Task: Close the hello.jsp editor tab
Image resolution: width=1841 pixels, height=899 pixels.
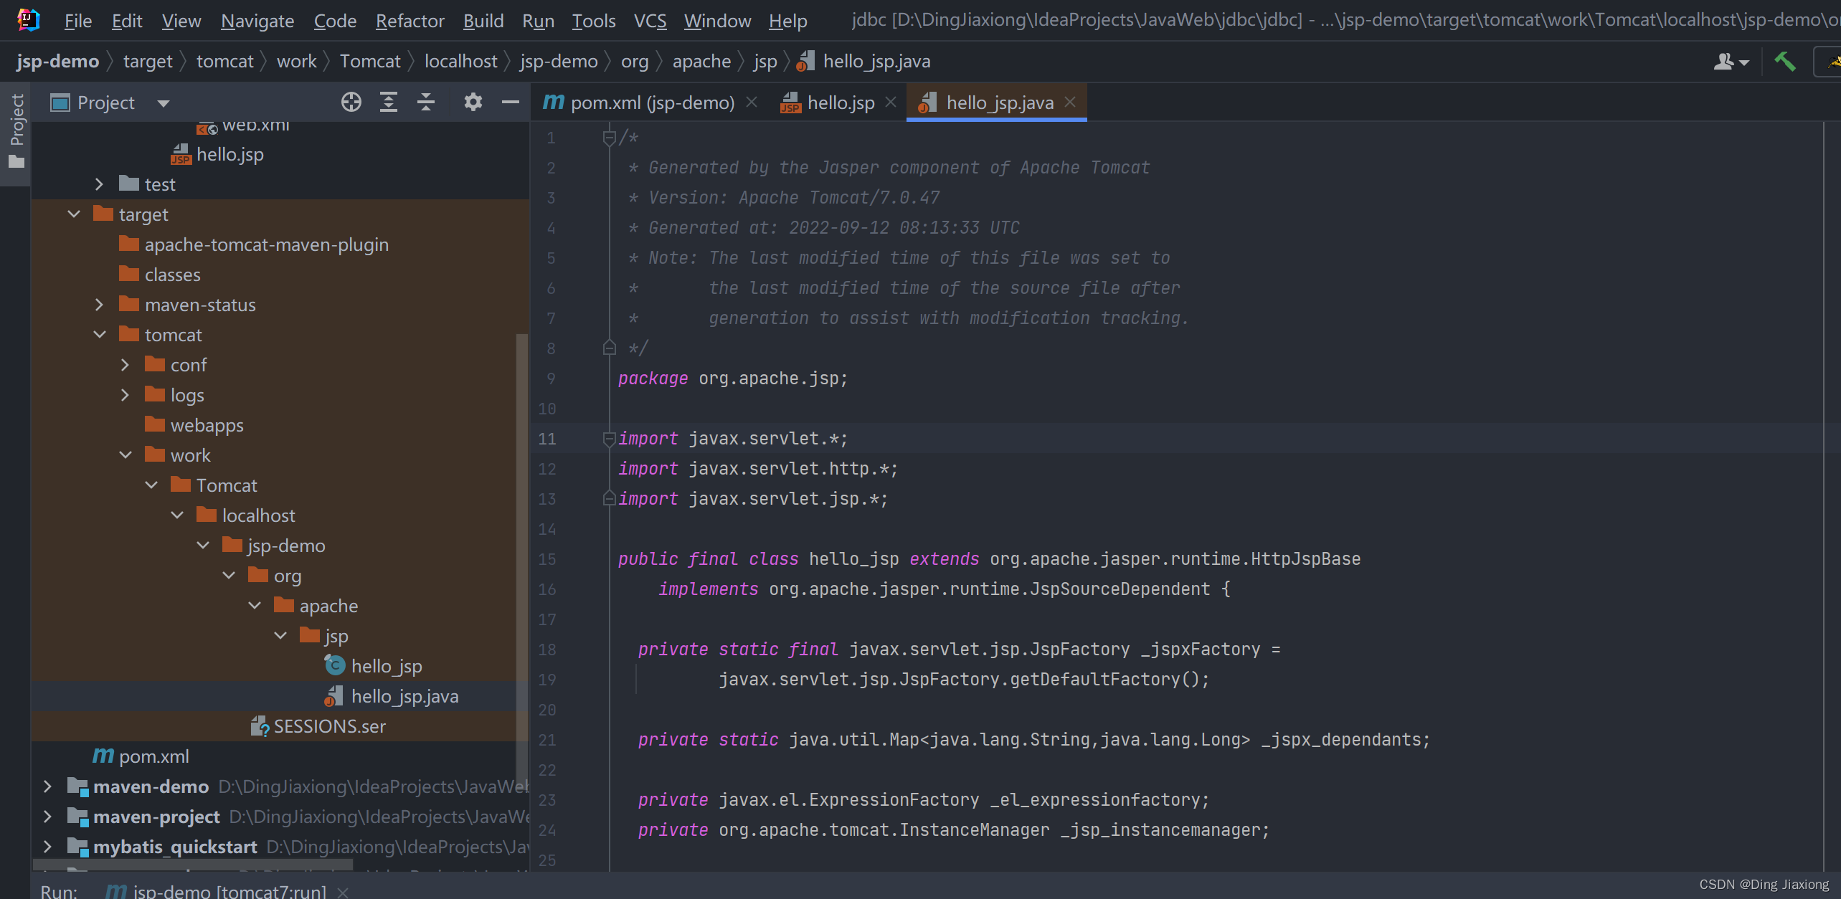Action: pyautogui.click(x=891, y=103)
